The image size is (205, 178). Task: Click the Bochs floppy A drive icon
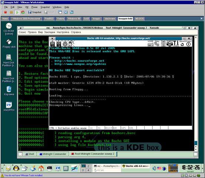coord(53,44)
